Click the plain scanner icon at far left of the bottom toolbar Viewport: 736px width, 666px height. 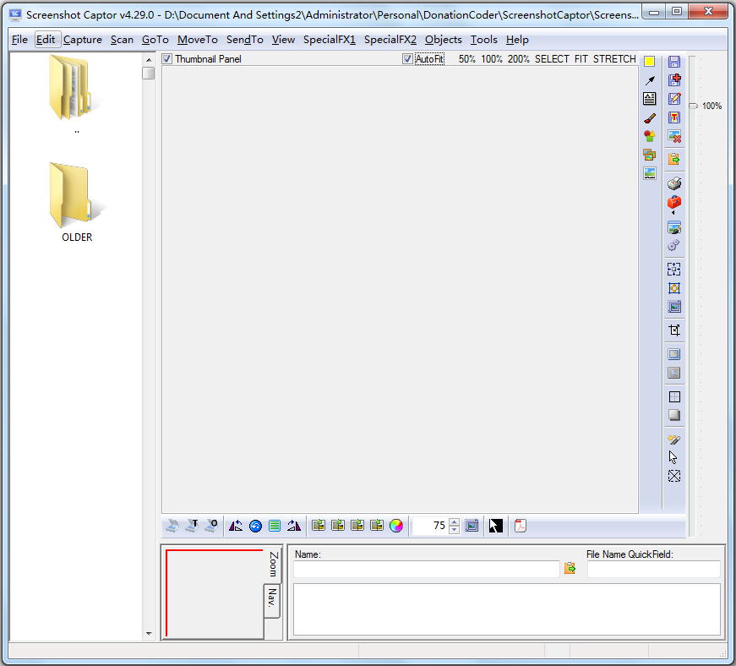tap(172, 527)
